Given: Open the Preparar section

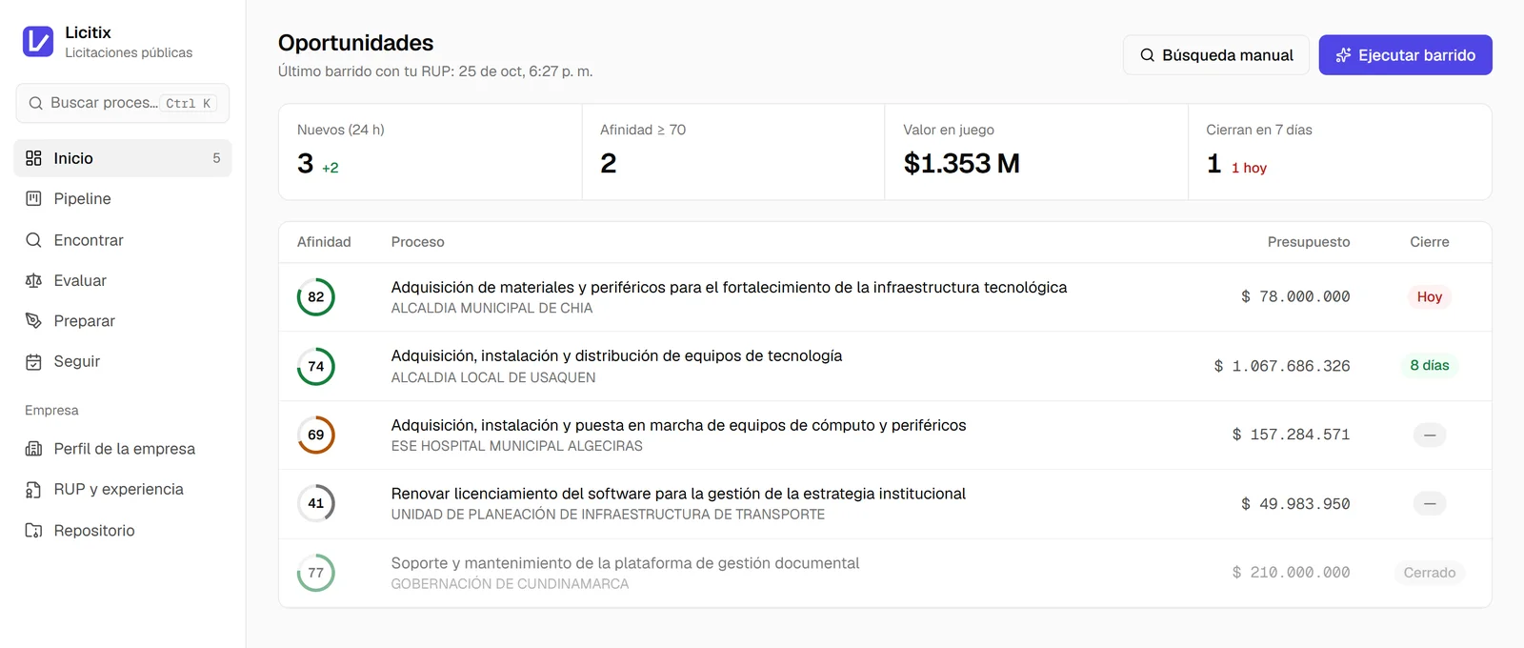Looking at the screenshot, I should (123, 321).
